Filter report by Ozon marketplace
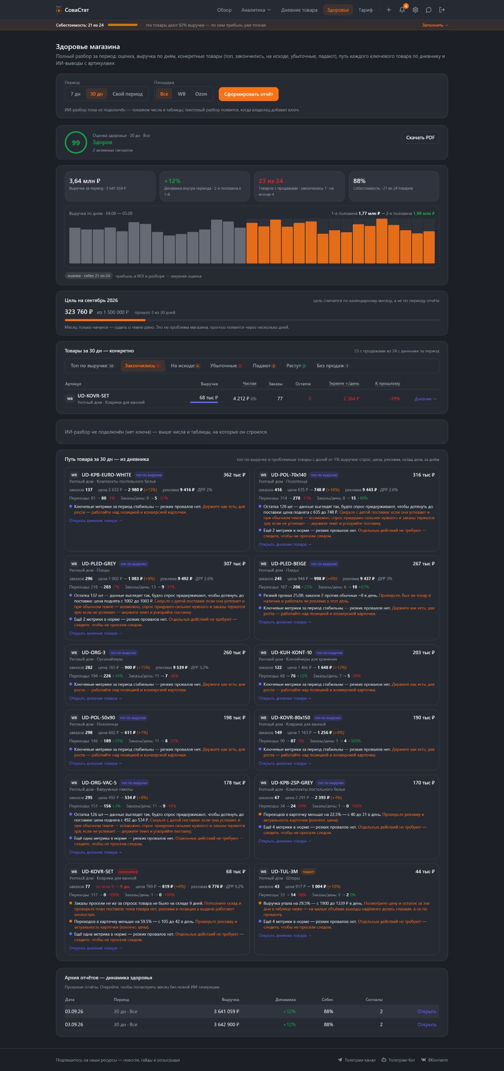The image size is (504, 1071). tap(201, 94)
